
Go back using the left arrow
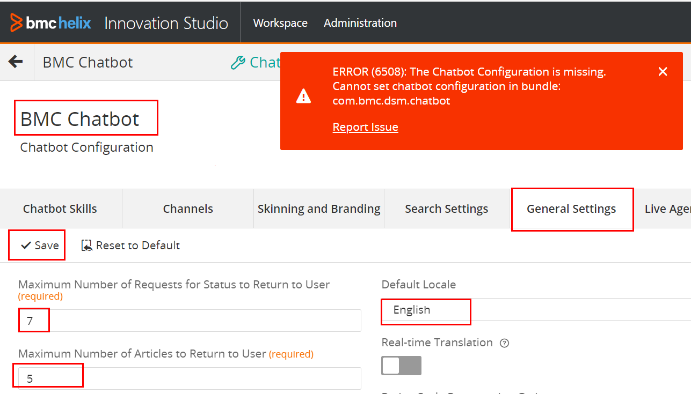tap(16, 62)
